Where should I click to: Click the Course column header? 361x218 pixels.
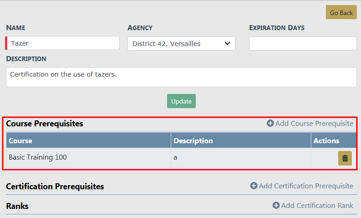(x=21, y=140)
